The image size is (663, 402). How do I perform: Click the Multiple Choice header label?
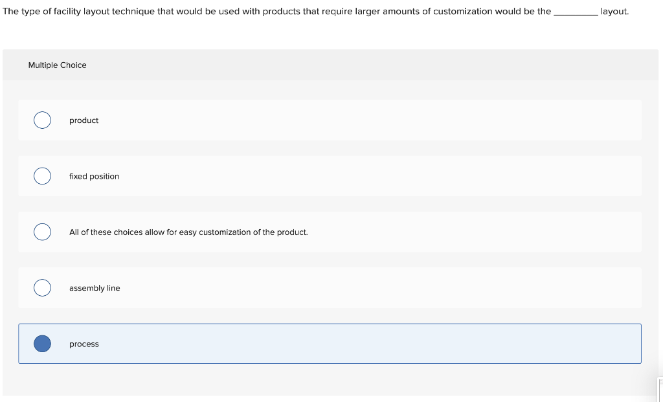[58, 65]
